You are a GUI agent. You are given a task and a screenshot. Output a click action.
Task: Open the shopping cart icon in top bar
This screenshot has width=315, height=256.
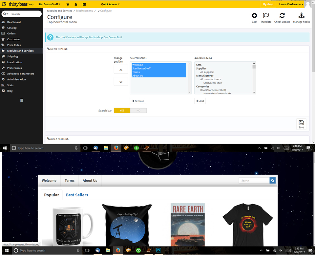pyautogui.click(x=68, y=5)
